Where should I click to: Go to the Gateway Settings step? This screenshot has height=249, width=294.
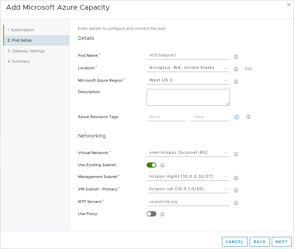(36, 51)
